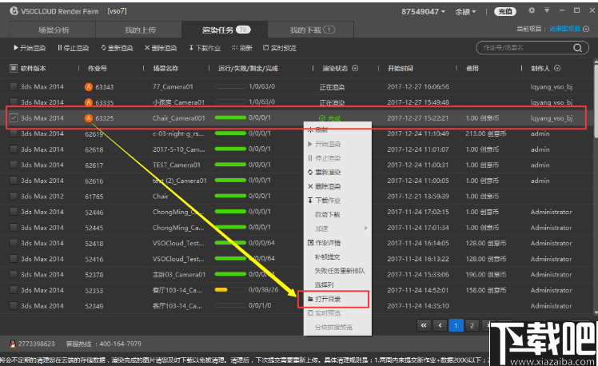Check the box for job 62619
The height and width of the screenshot is (366, 598).
[14, 133]
